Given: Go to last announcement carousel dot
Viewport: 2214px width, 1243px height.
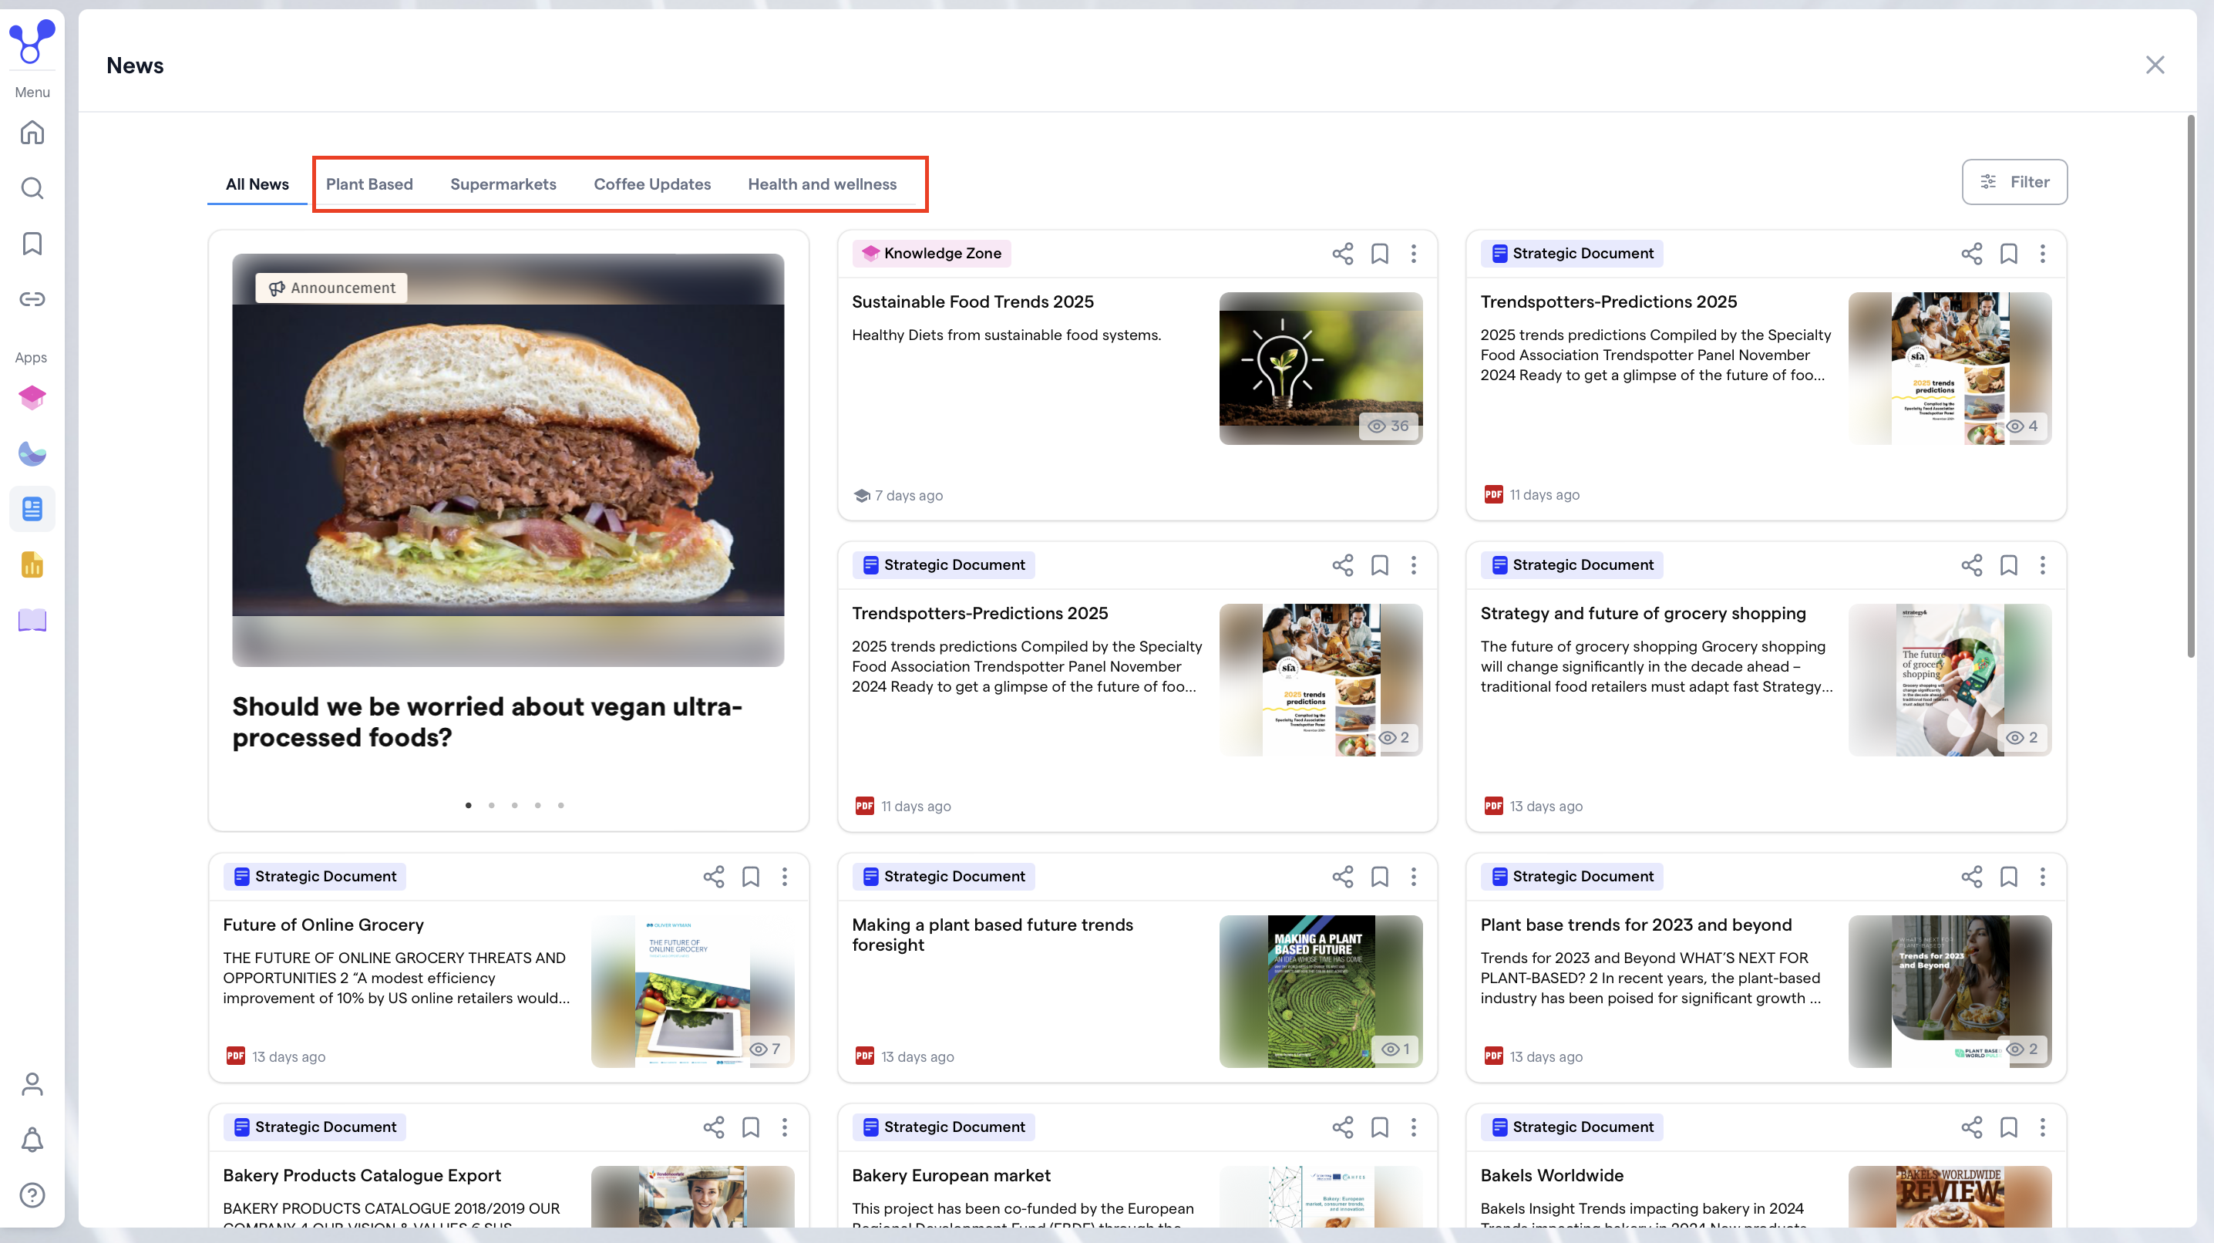Looking at the screenshot, I should tap(561, 806).
